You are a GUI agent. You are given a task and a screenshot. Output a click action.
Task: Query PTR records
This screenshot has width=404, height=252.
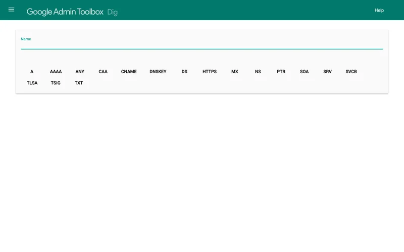[x=281, y=72]
